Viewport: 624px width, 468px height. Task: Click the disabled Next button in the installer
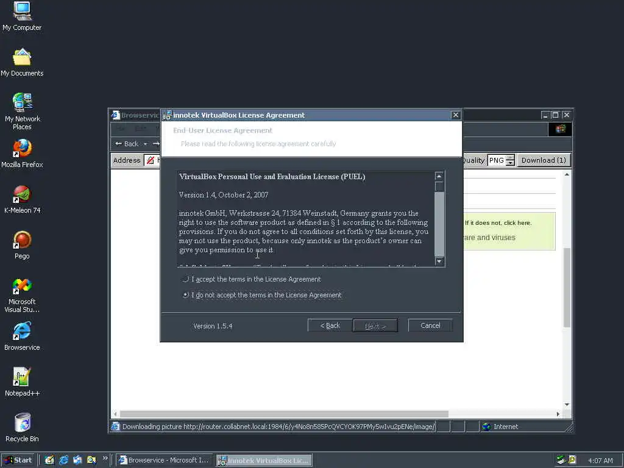[375, 326]
